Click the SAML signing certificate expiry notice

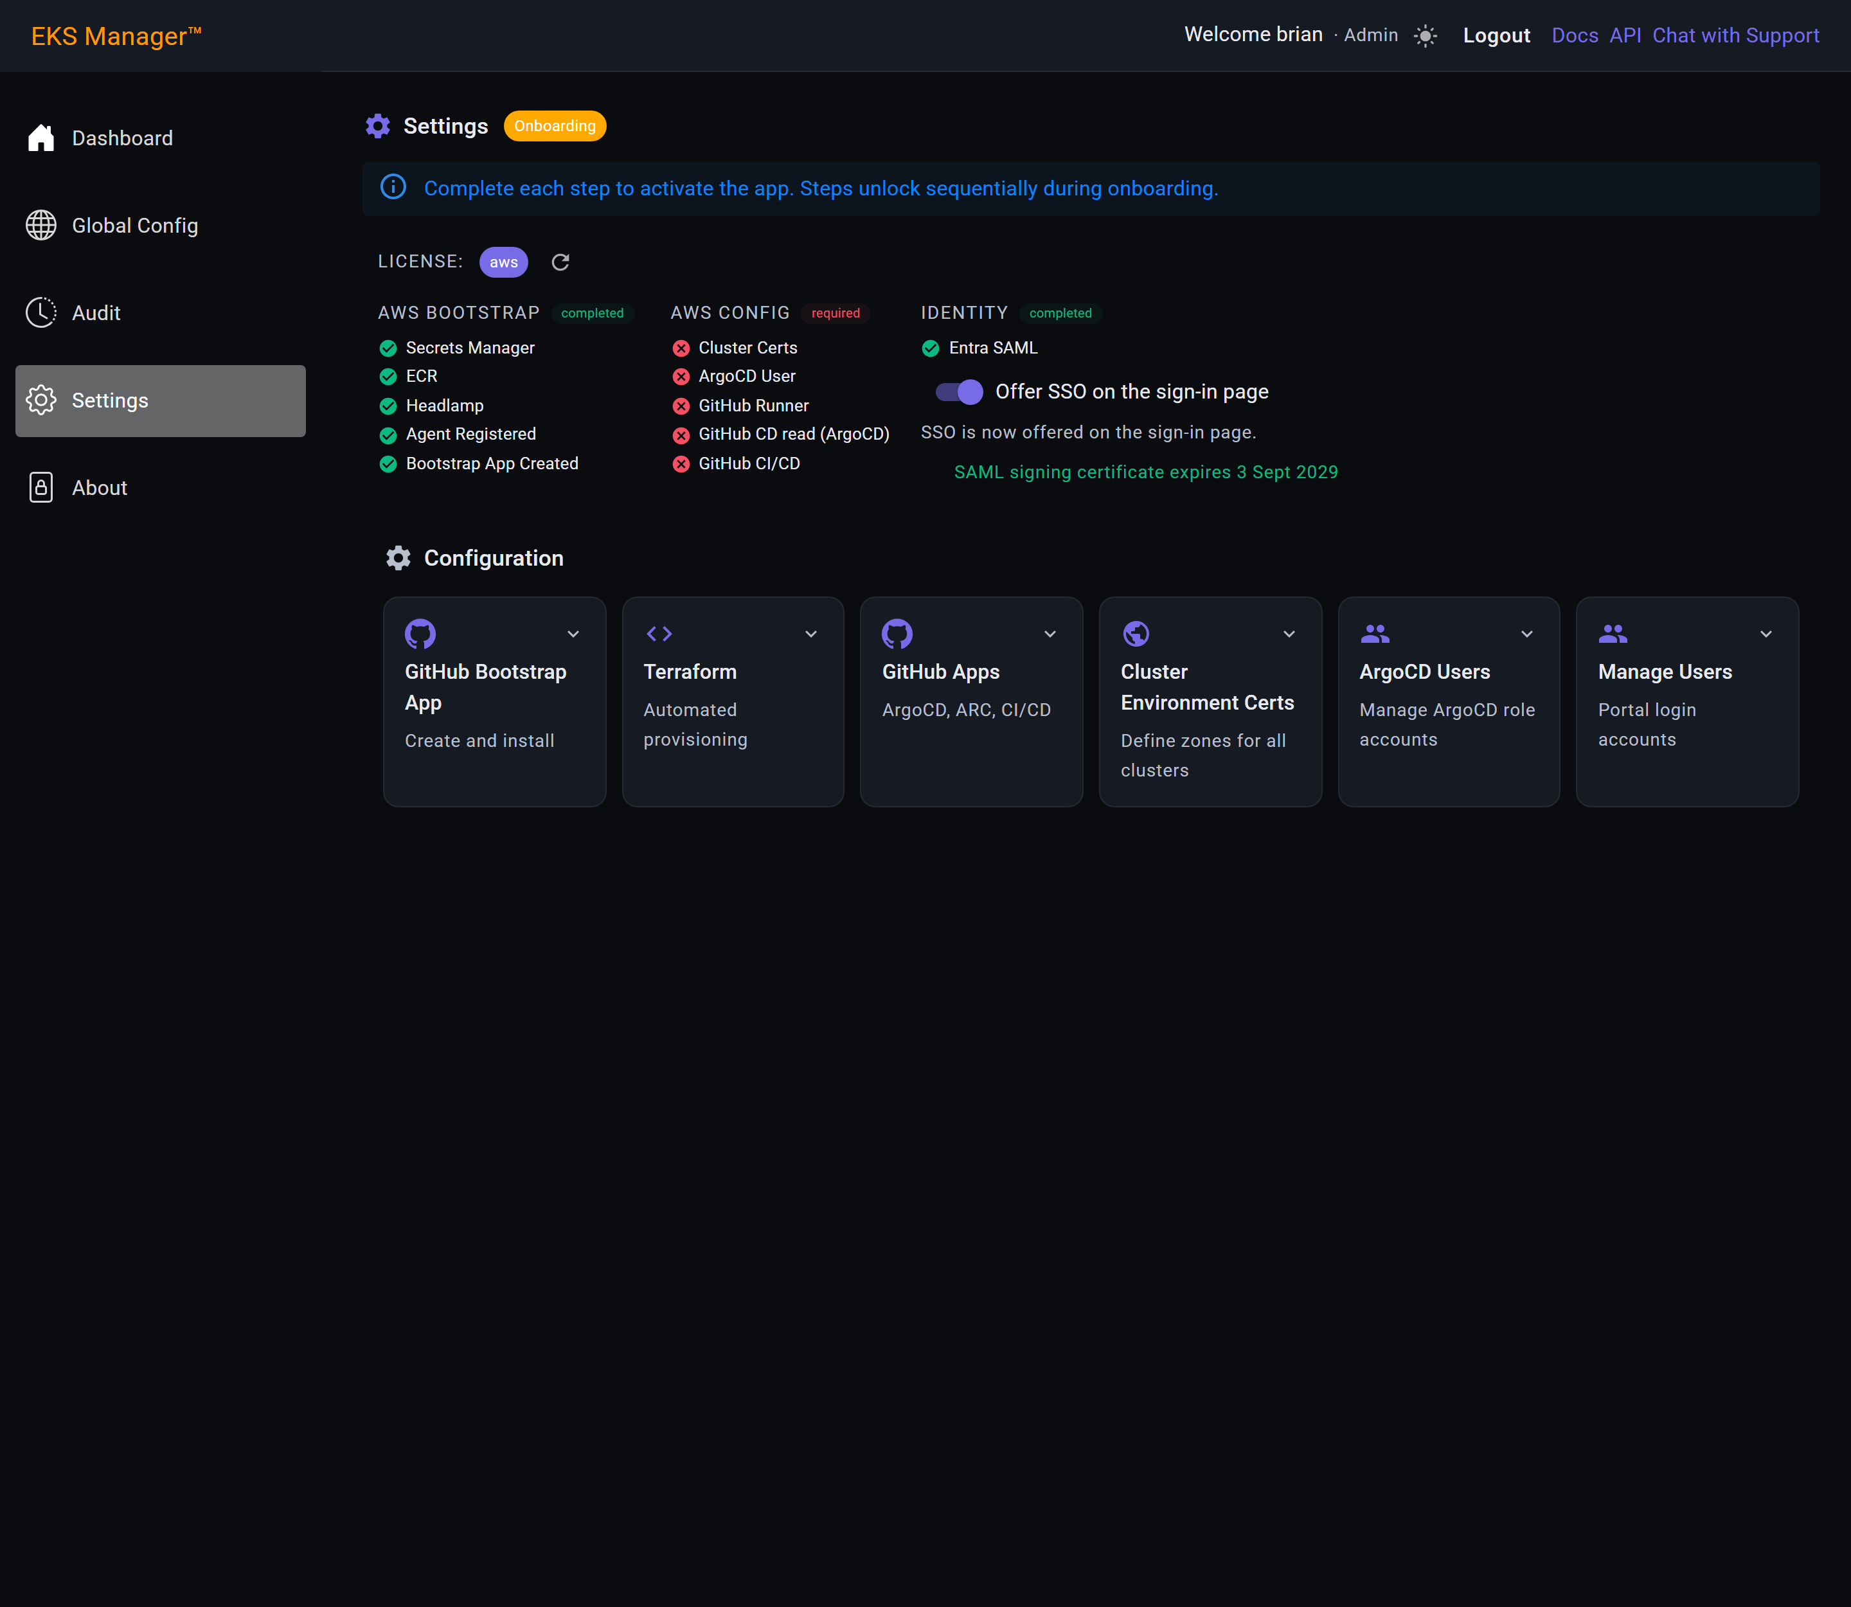[x=1145, y=472]
